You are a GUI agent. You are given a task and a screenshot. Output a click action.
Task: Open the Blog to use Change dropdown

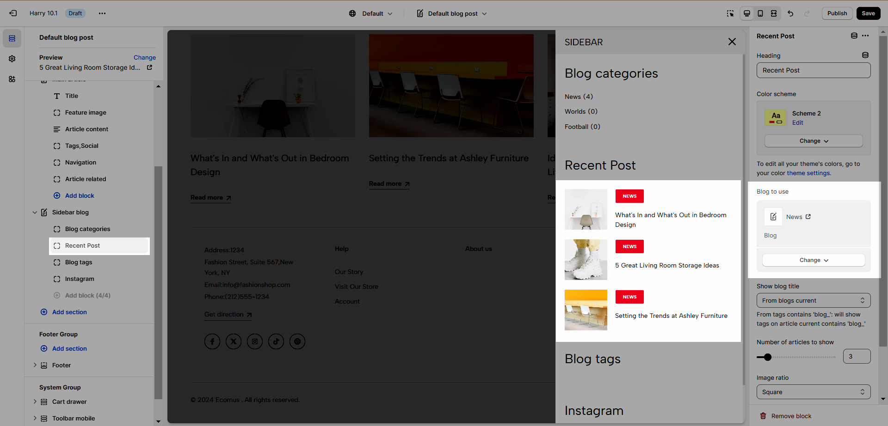814,260
